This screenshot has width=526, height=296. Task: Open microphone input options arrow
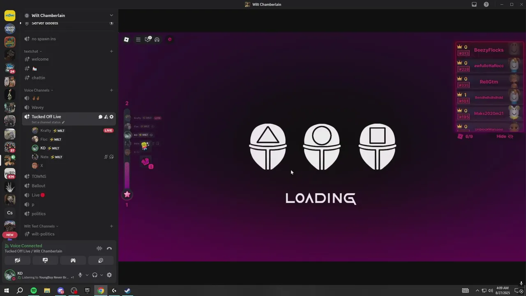point(87,275)
